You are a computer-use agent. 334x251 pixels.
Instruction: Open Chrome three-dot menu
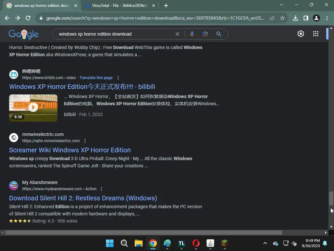[327, 18]
